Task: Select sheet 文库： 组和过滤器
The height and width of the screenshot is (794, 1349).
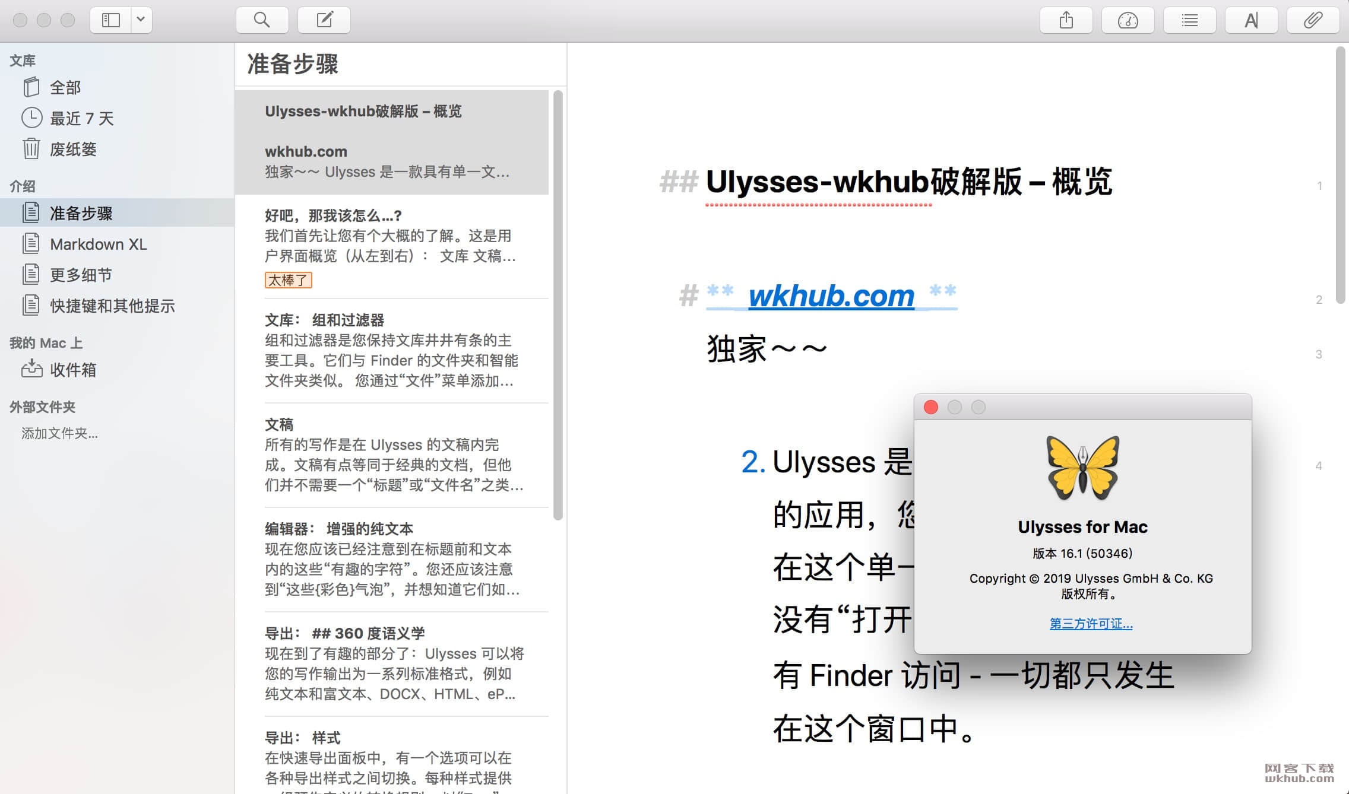Action: click(x=392, y=351)
